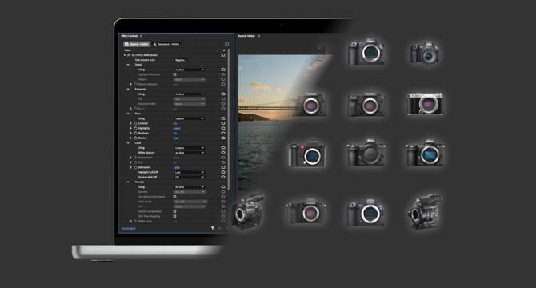536x288 pixels.
Task: Switch to the Sequence tab
Action: tap(166, 44)
